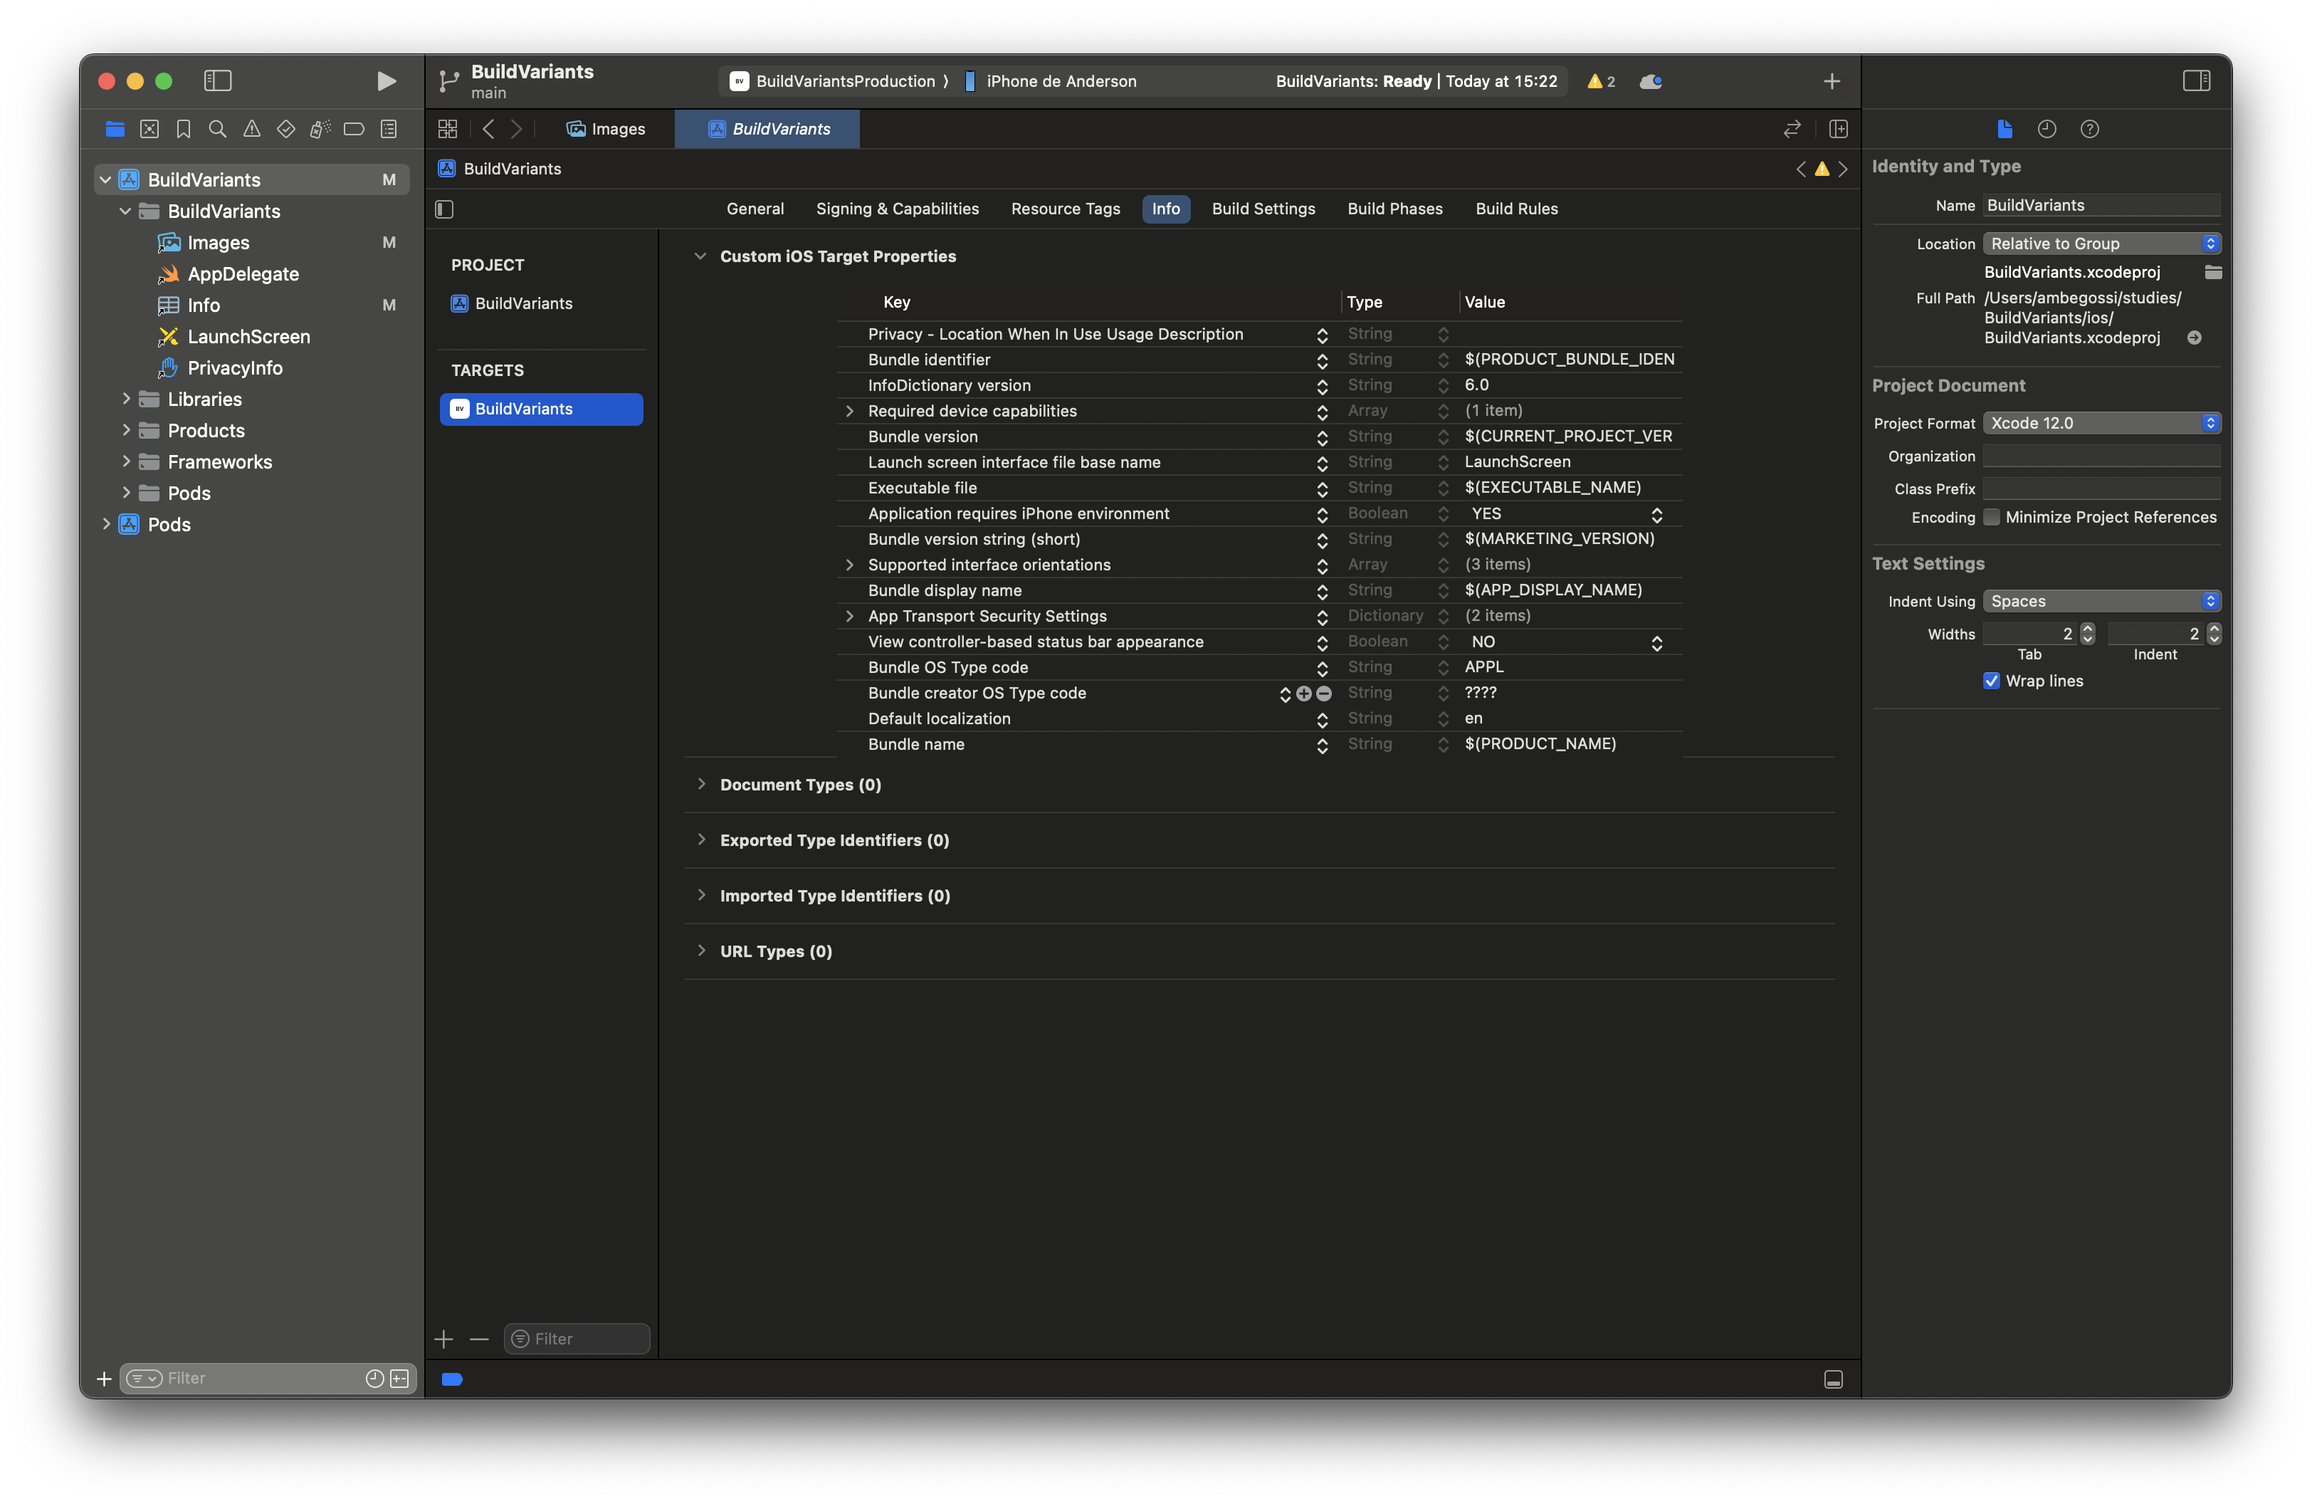Go forward in editor history
The width and height of the screenshot is (2312, 1504).
(x=517, y=128)
